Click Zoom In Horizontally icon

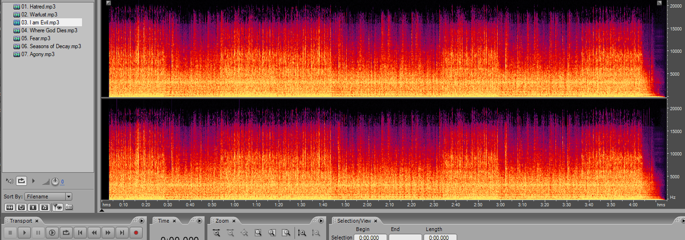pos(216,232)
